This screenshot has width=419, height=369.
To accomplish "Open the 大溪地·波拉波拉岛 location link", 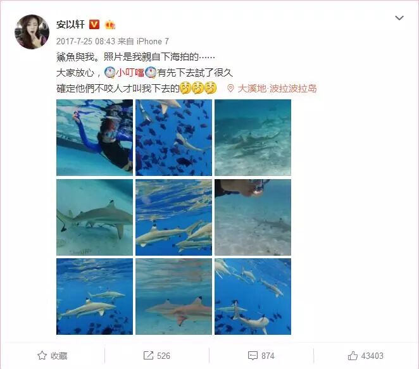I will (277, 88).
